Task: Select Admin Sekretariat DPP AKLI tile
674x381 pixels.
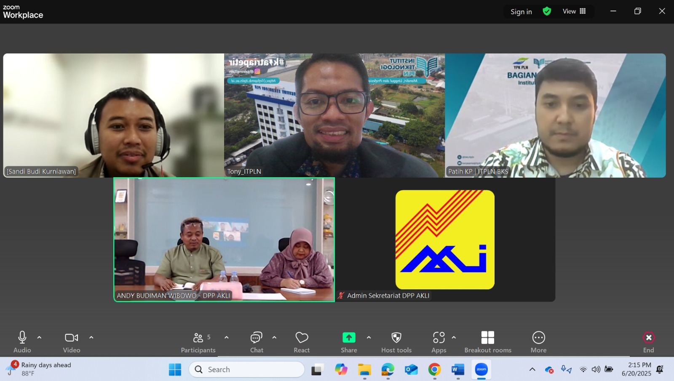Action: coord(445,240)
